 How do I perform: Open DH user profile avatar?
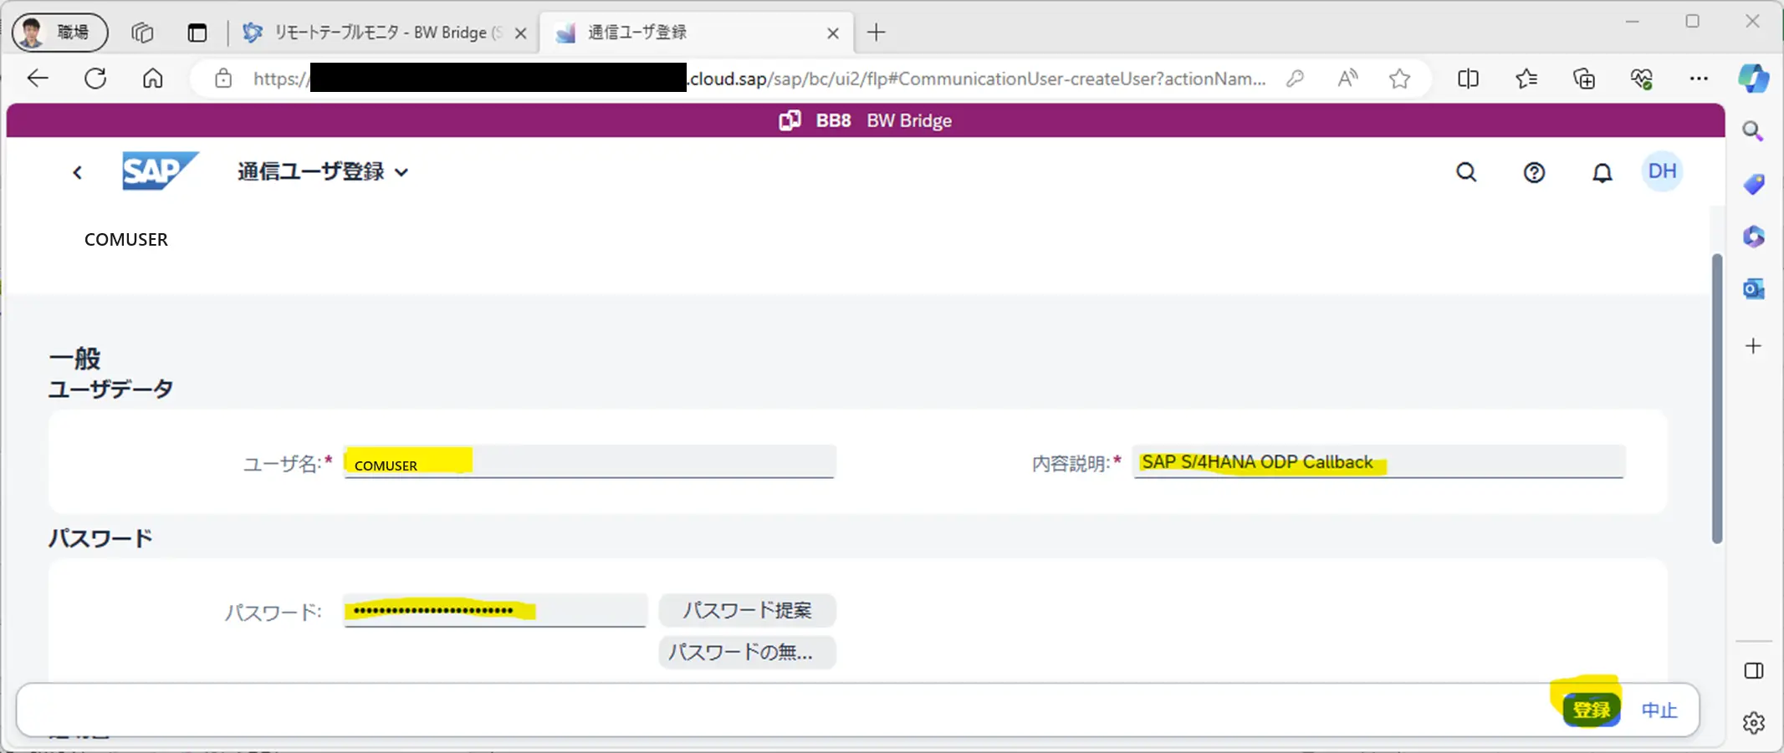(x=1662, y=171)
